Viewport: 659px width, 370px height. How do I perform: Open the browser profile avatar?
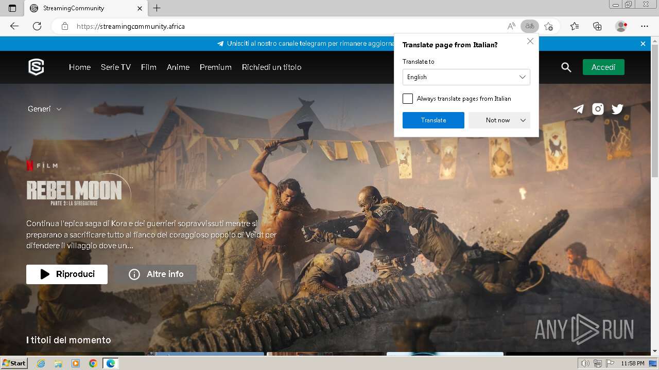click(621, 26)
